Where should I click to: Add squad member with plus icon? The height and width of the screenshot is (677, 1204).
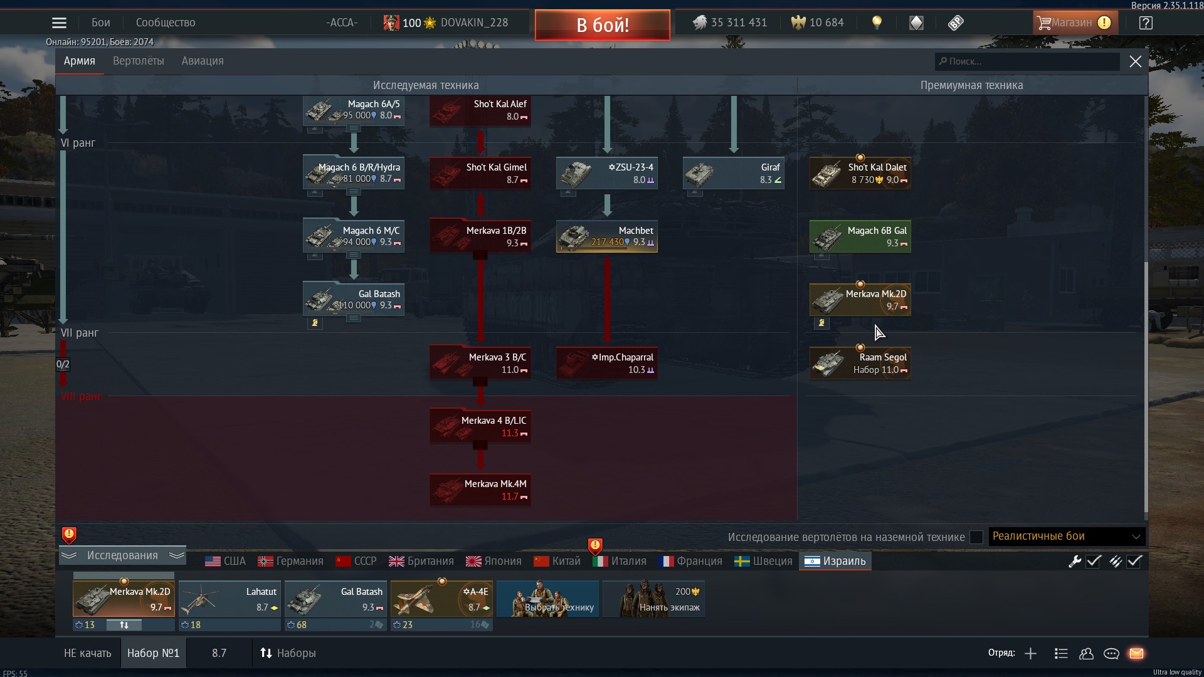(1030, 653)
